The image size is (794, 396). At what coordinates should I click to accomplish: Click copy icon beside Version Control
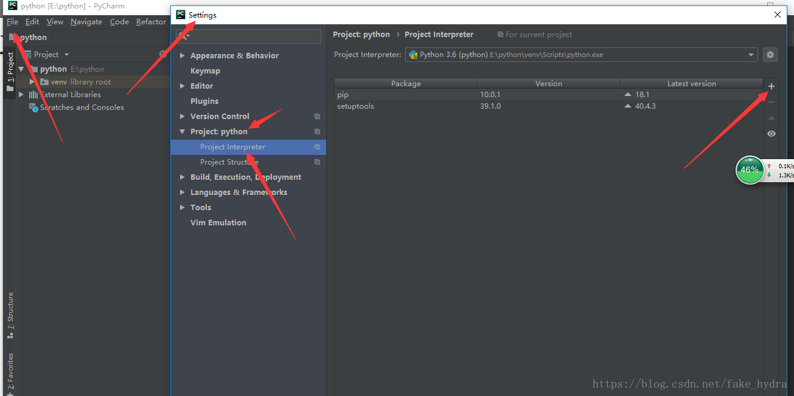coord(317,116)
